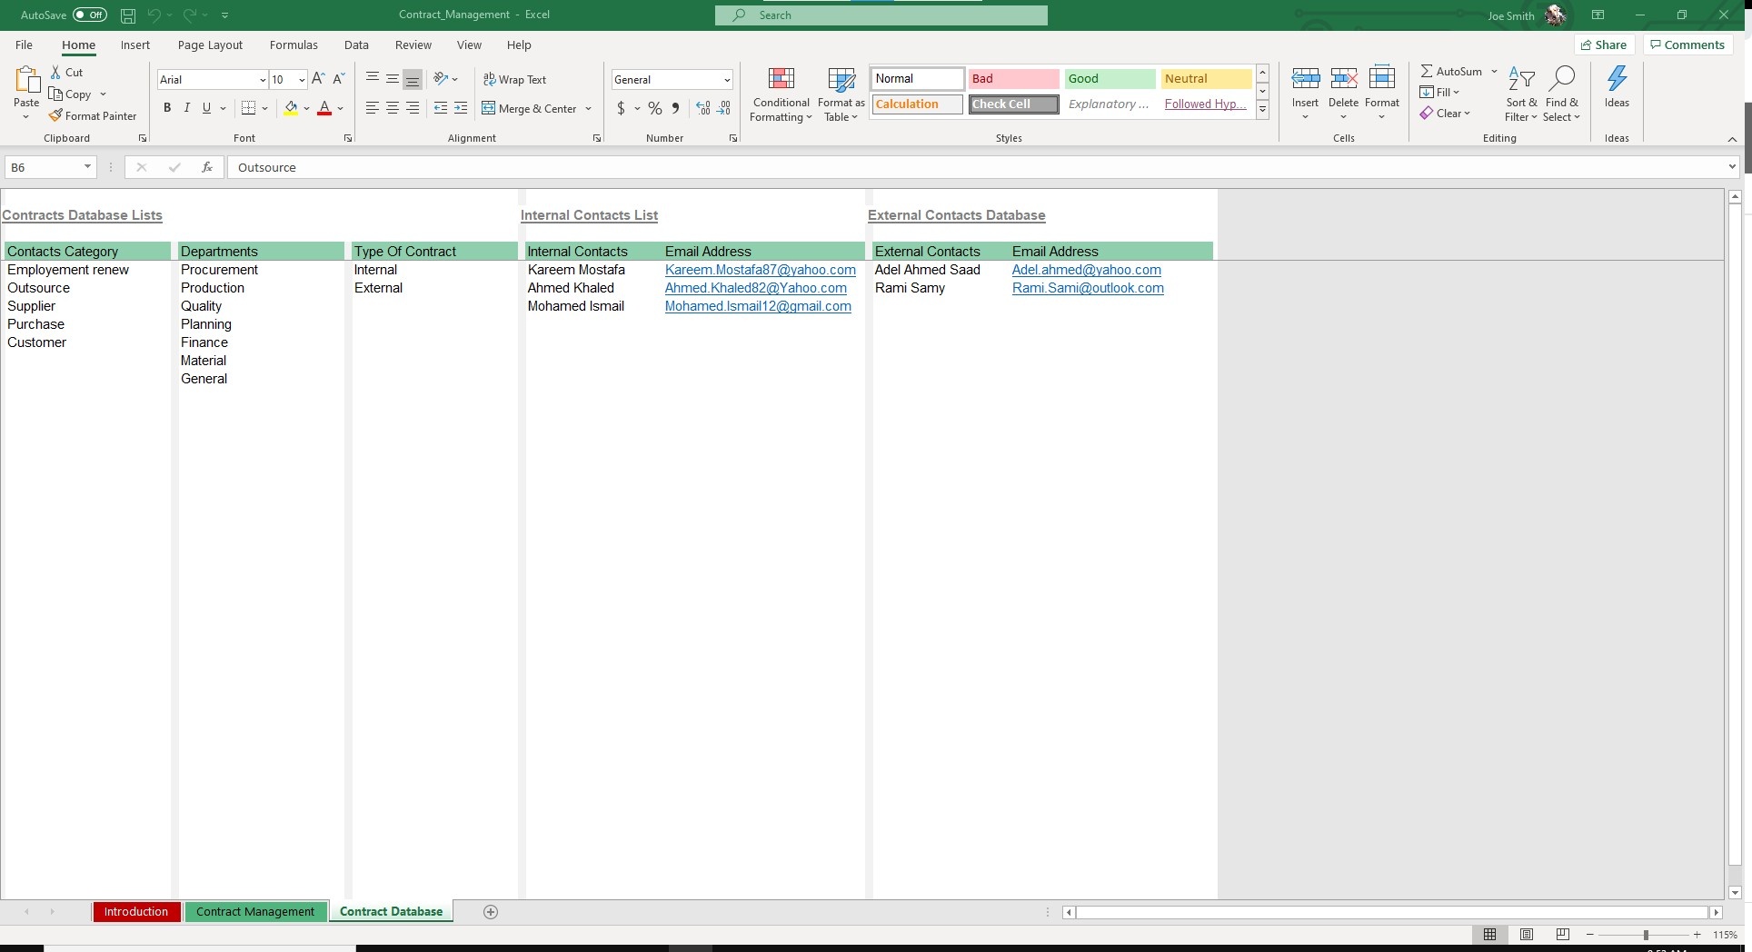Open Conditional Formatting menu
The height and width of the screenshot is (952, 1752).
click(x=781, y=94)
